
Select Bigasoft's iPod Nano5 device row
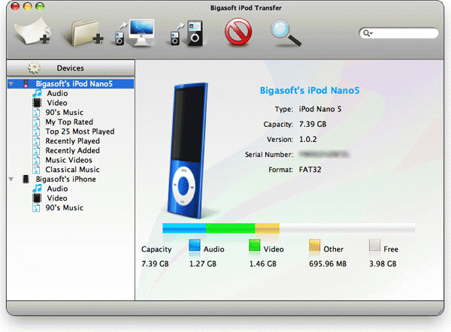click(x=71, y=83)
